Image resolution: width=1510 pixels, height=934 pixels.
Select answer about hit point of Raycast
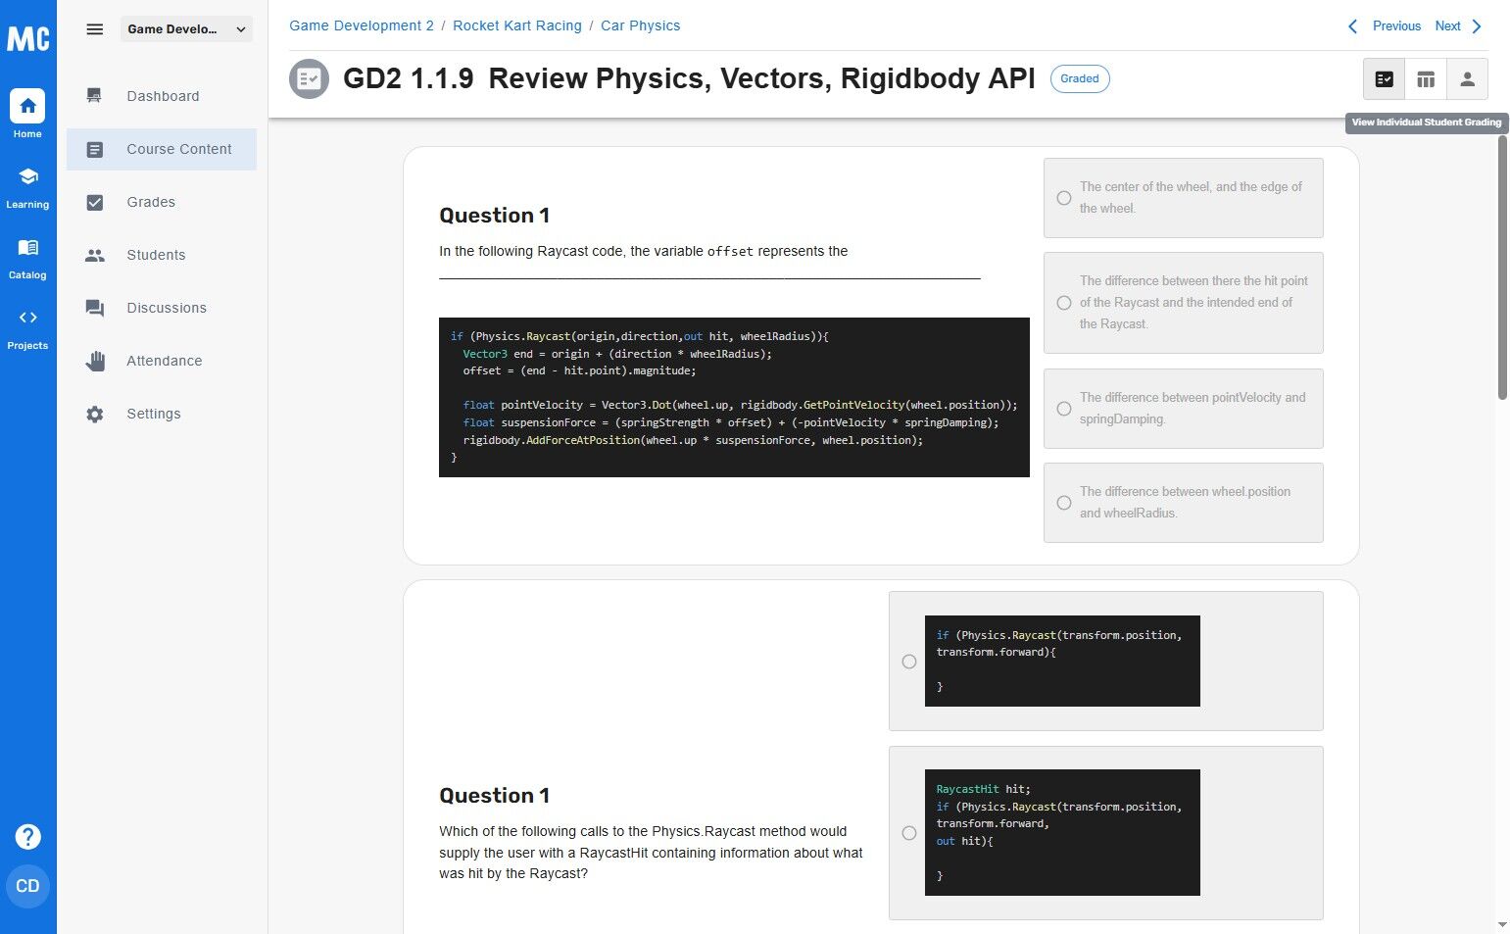point(1183,303)
